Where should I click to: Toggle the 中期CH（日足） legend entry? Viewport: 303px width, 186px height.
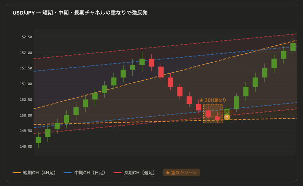tap(85, 173)
